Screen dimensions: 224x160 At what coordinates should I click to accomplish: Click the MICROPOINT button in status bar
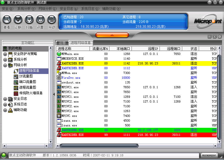[x=209, y=155]
